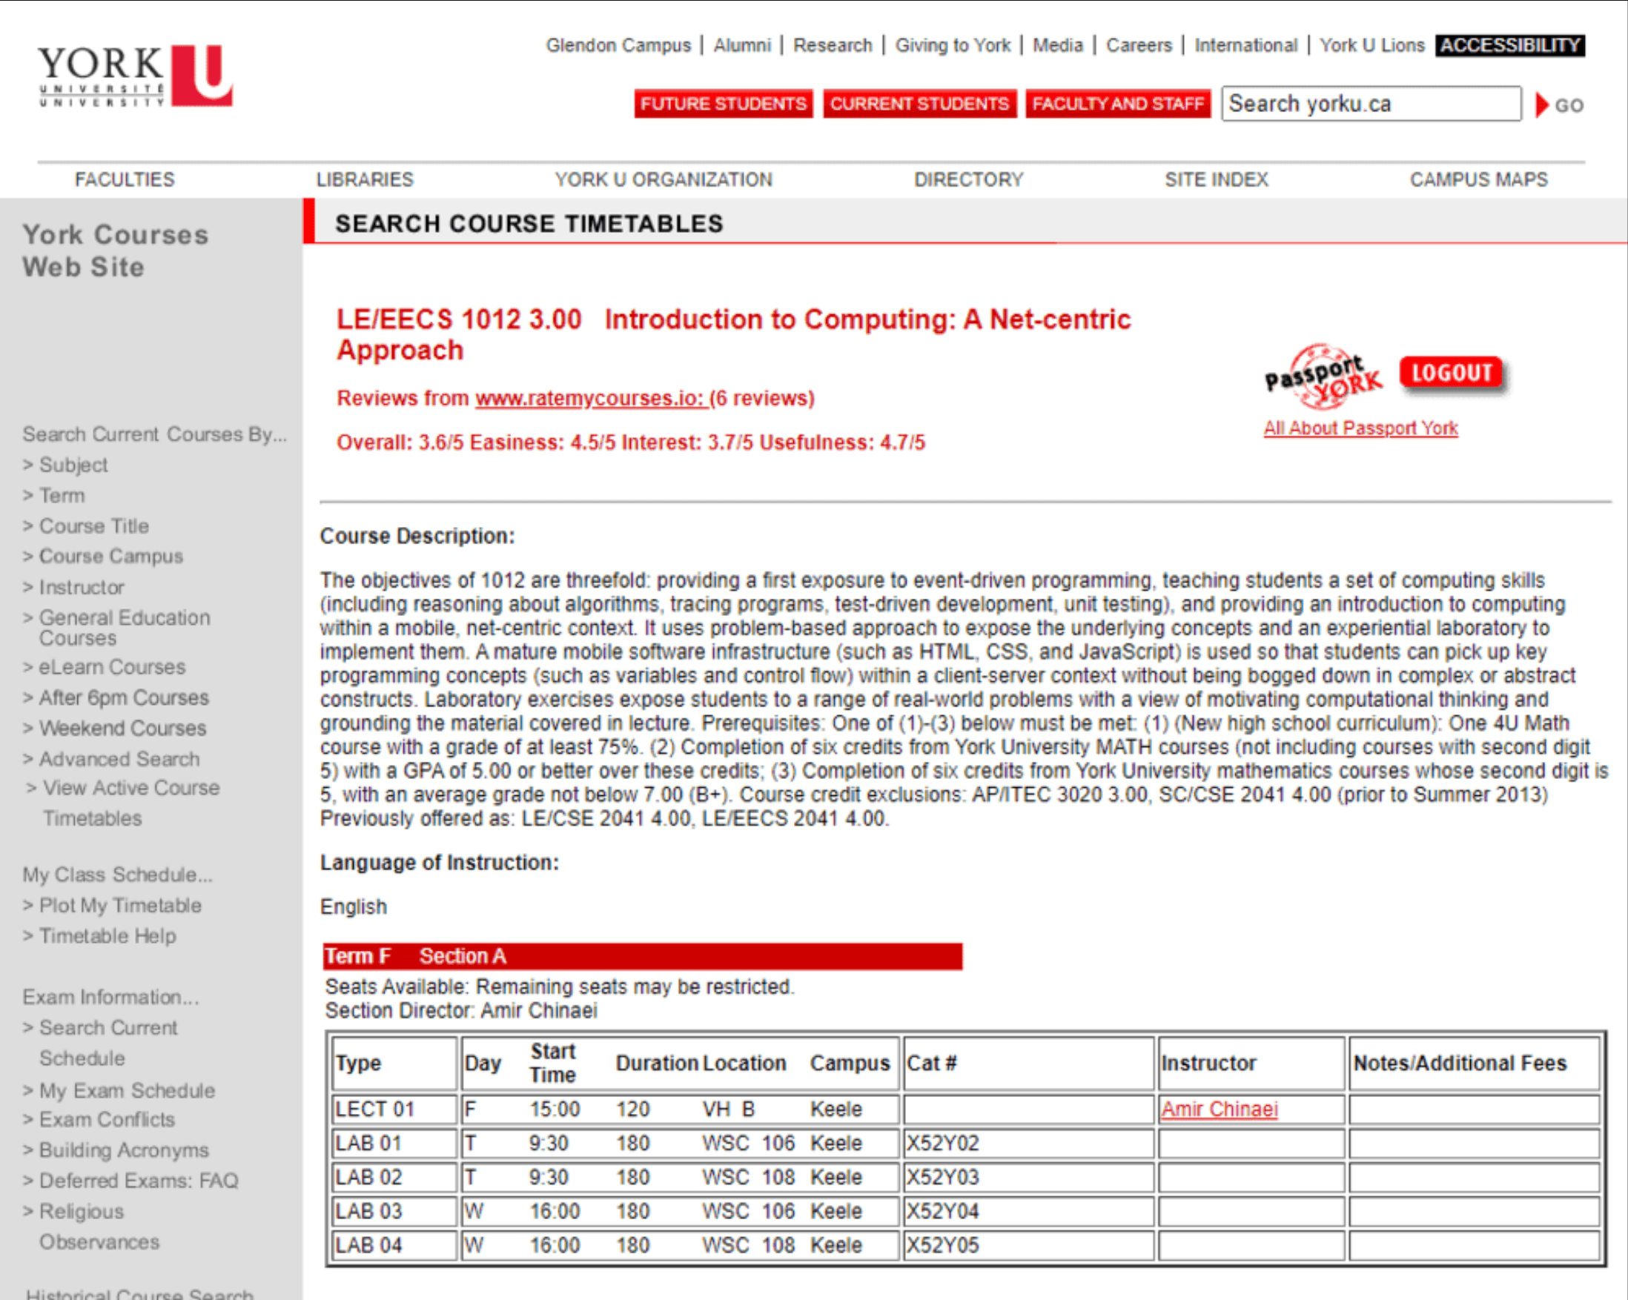This screenshot has height=1300, width=1628.
Task: Open the www.ratemycourses.io reviews link
Action: tap(591, 398)
